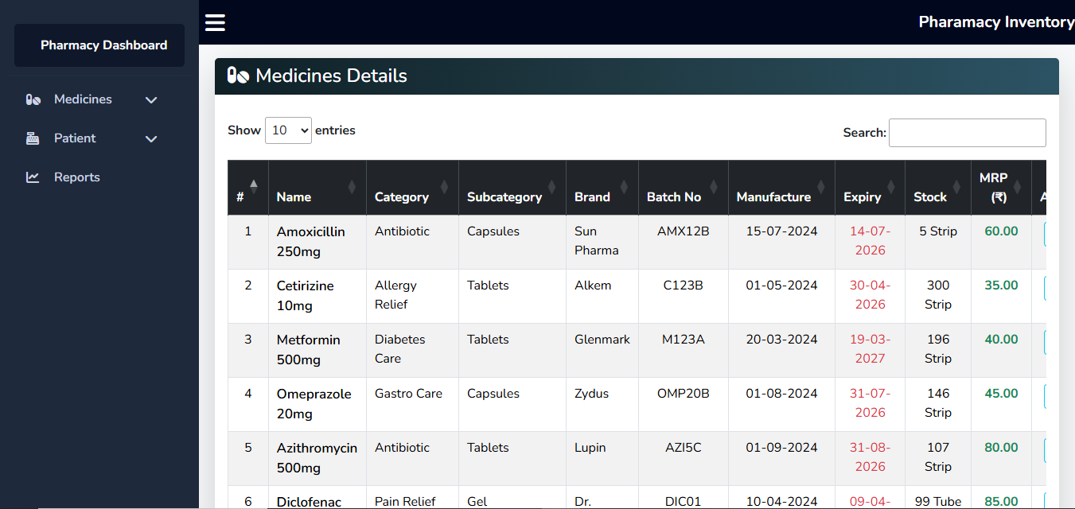The height and width of the screenshot is (509, 1075).
Task: Sort table by Brand column arrows
Action: 624,187
